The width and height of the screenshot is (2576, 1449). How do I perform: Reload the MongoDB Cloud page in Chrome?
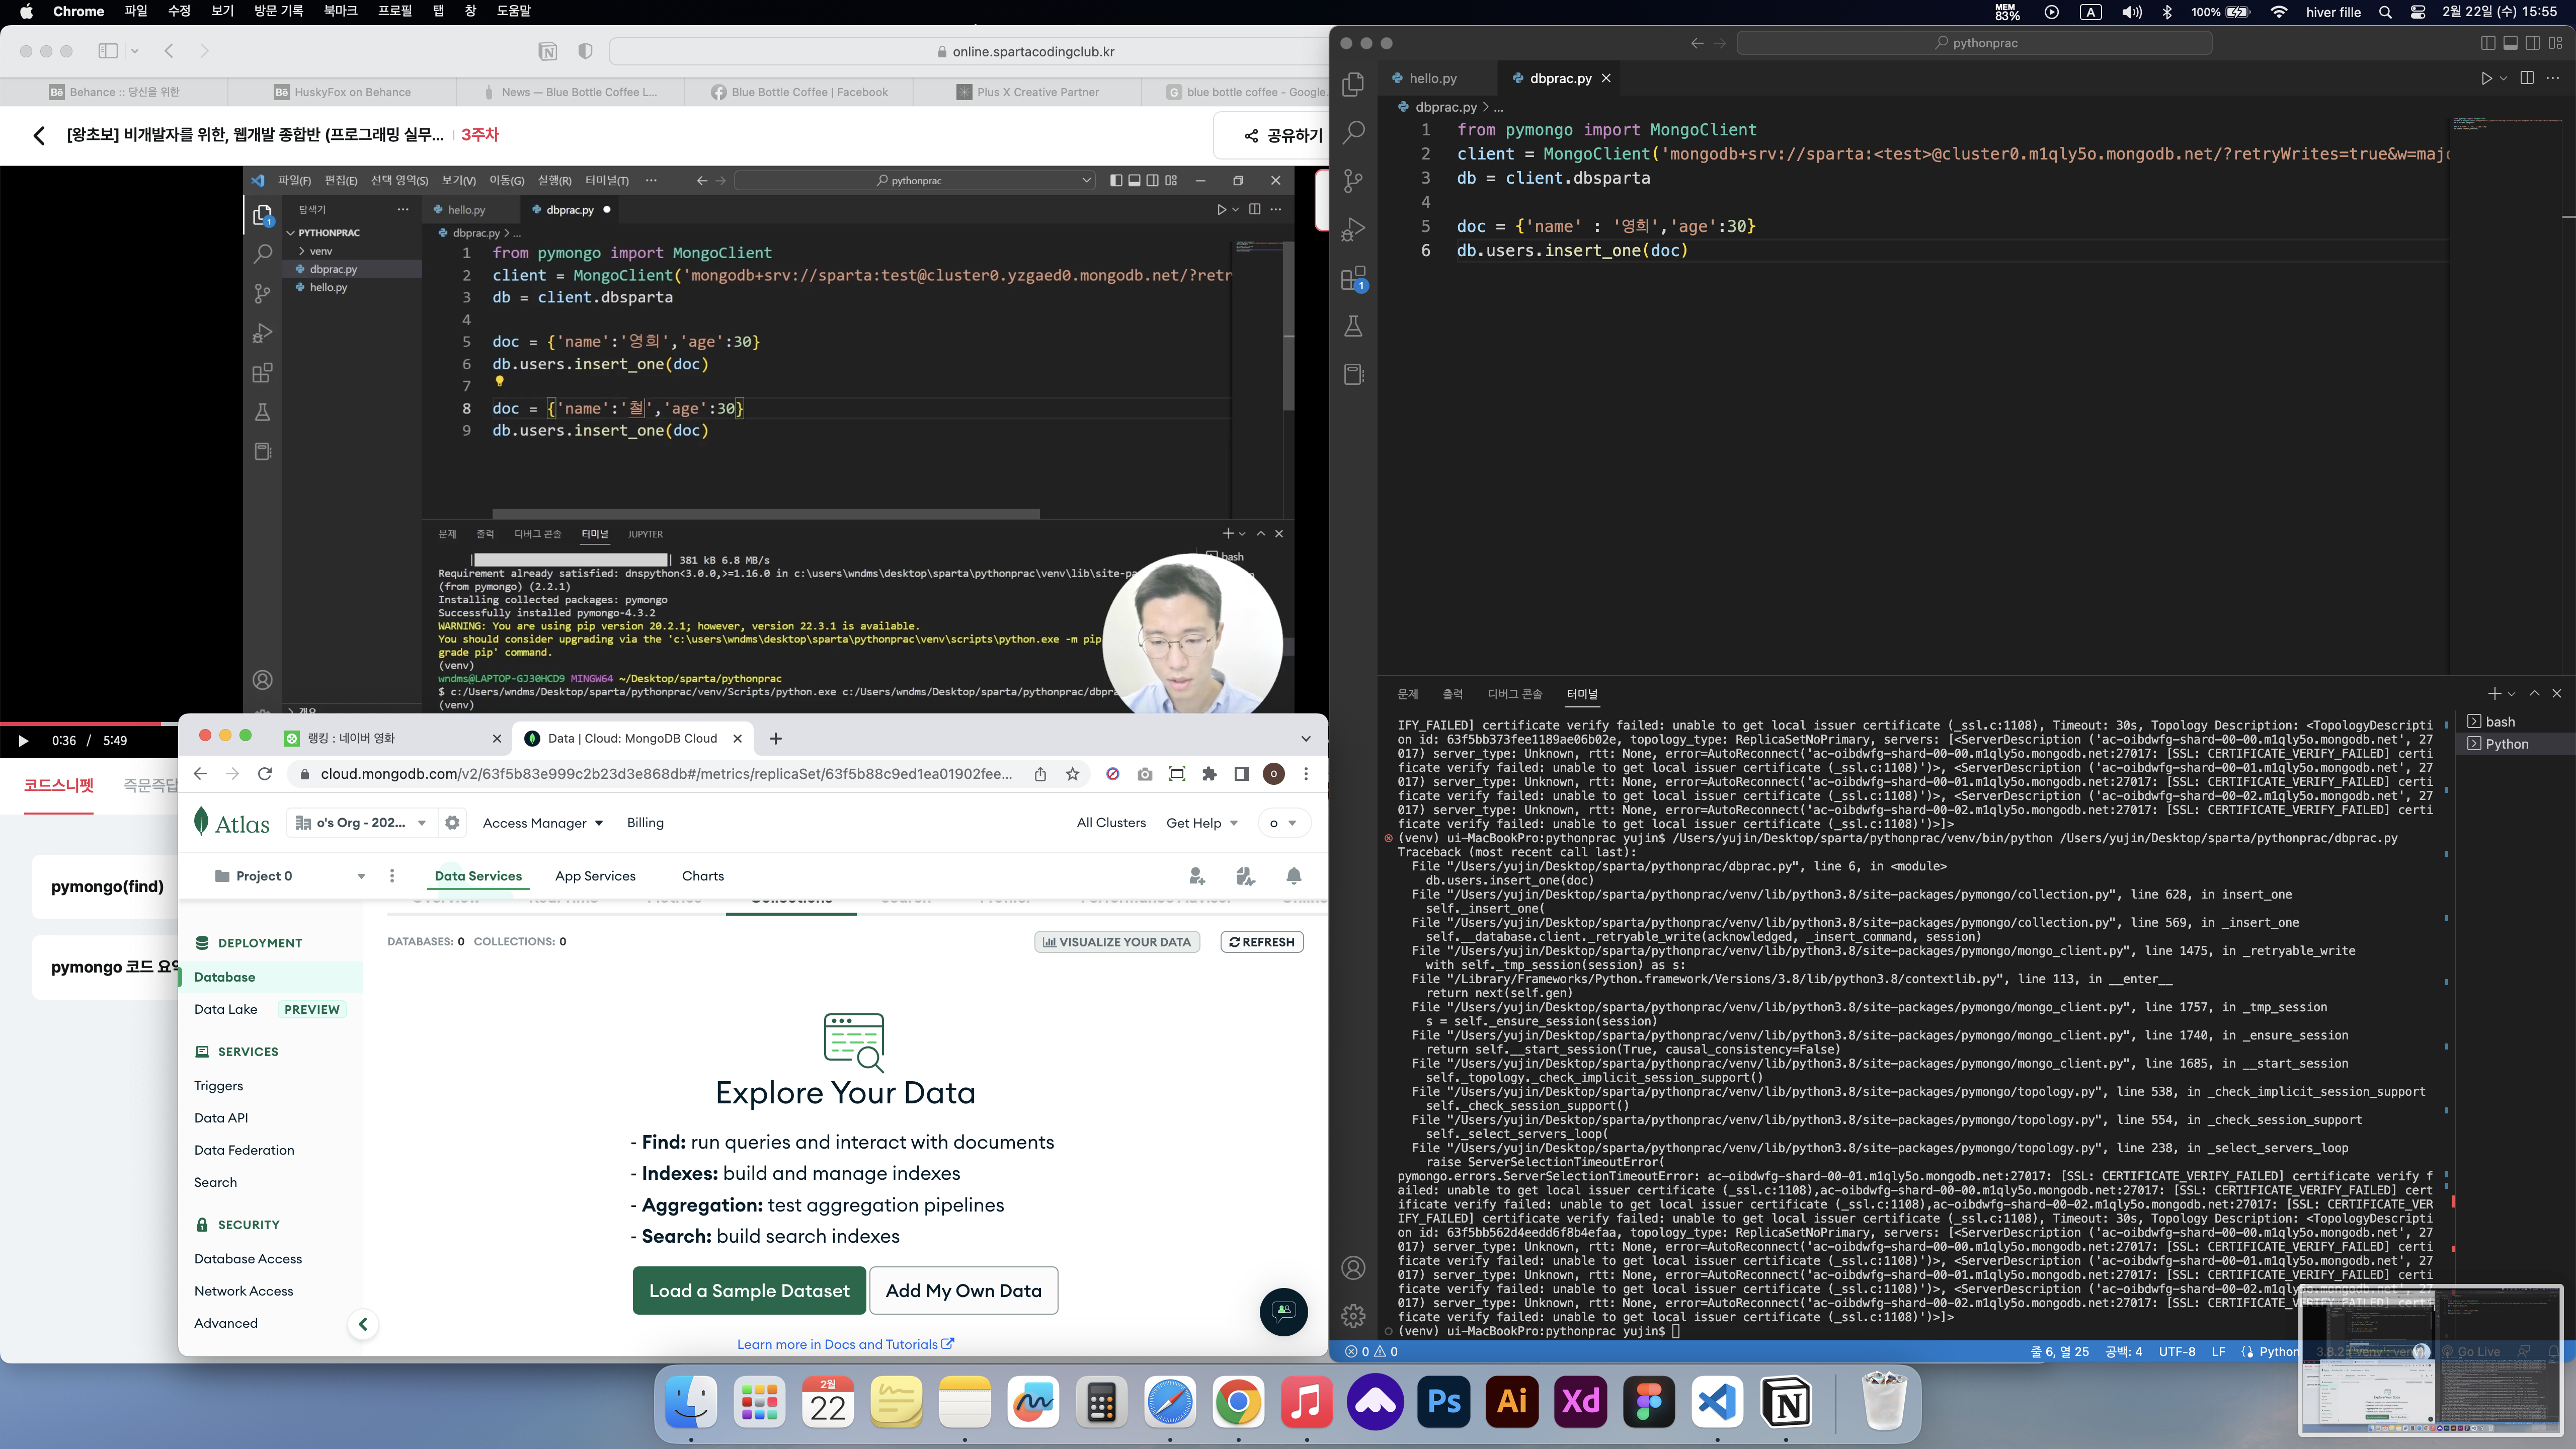pos(265,774)
